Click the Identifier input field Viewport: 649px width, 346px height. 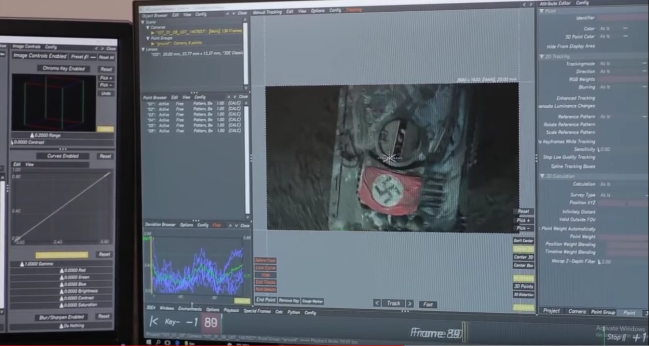point(623,18)
